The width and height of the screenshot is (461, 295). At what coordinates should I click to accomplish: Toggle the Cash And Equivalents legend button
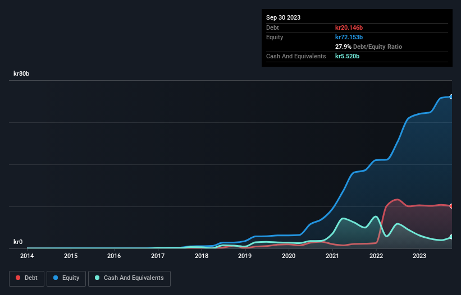coord(129,278)
